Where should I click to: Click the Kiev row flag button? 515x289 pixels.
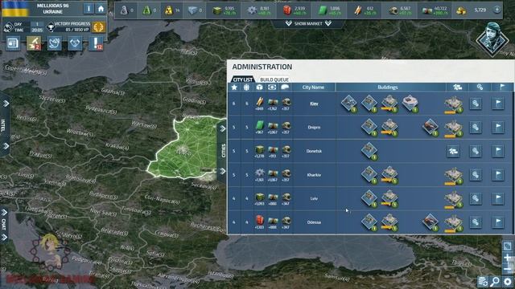pyautogui.click(x=498, y=104)
